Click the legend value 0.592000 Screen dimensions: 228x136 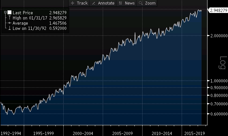(58, 28)
